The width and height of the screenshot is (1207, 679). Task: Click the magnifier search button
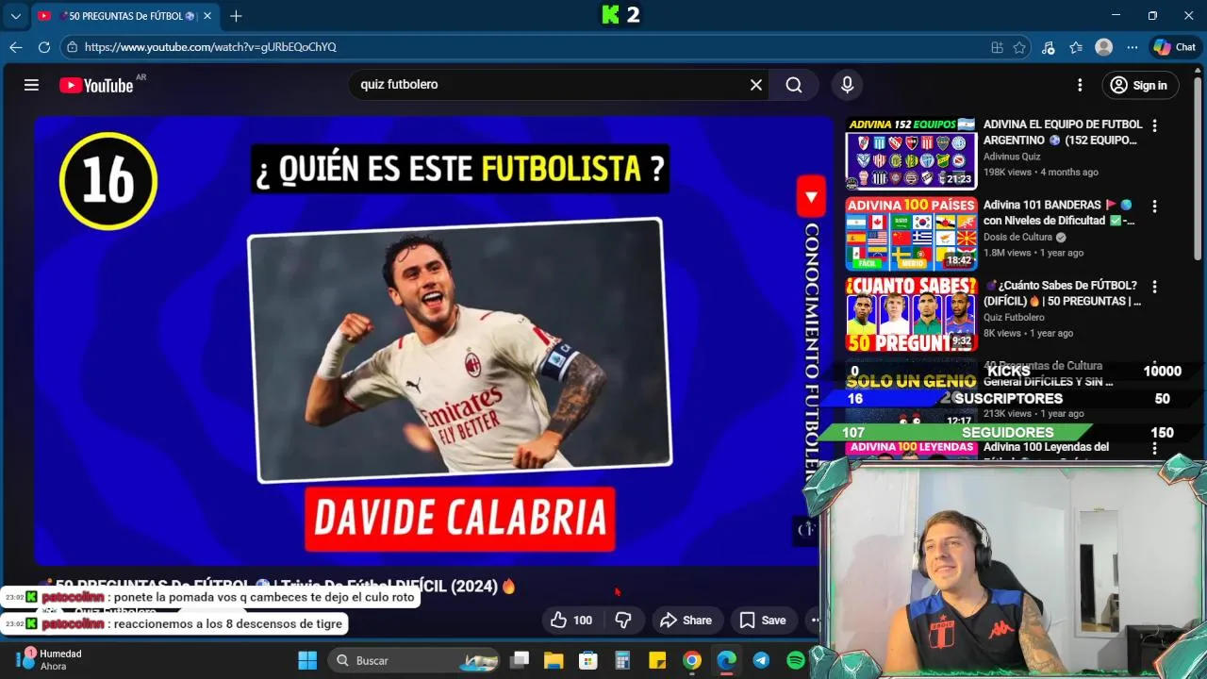794,85
